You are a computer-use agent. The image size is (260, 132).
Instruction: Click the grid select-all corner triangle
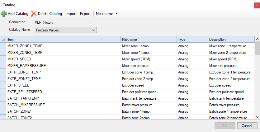pos(3,40)
